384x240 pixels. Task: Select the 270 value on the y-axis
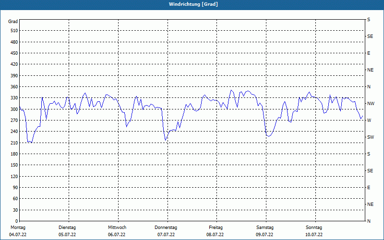tap(14, 120)
